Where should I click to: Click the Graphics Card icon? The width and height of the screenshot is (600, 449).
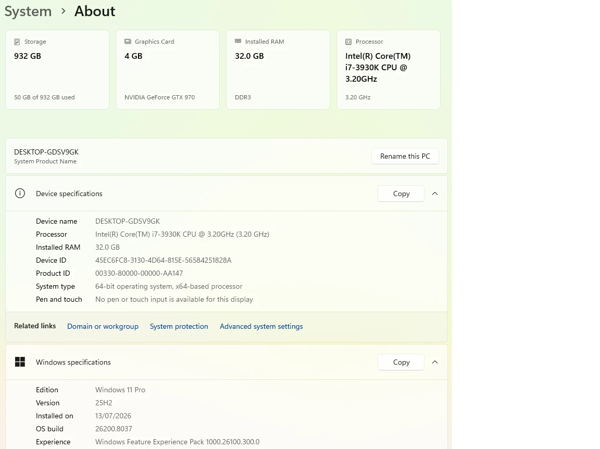coord(128,41)
